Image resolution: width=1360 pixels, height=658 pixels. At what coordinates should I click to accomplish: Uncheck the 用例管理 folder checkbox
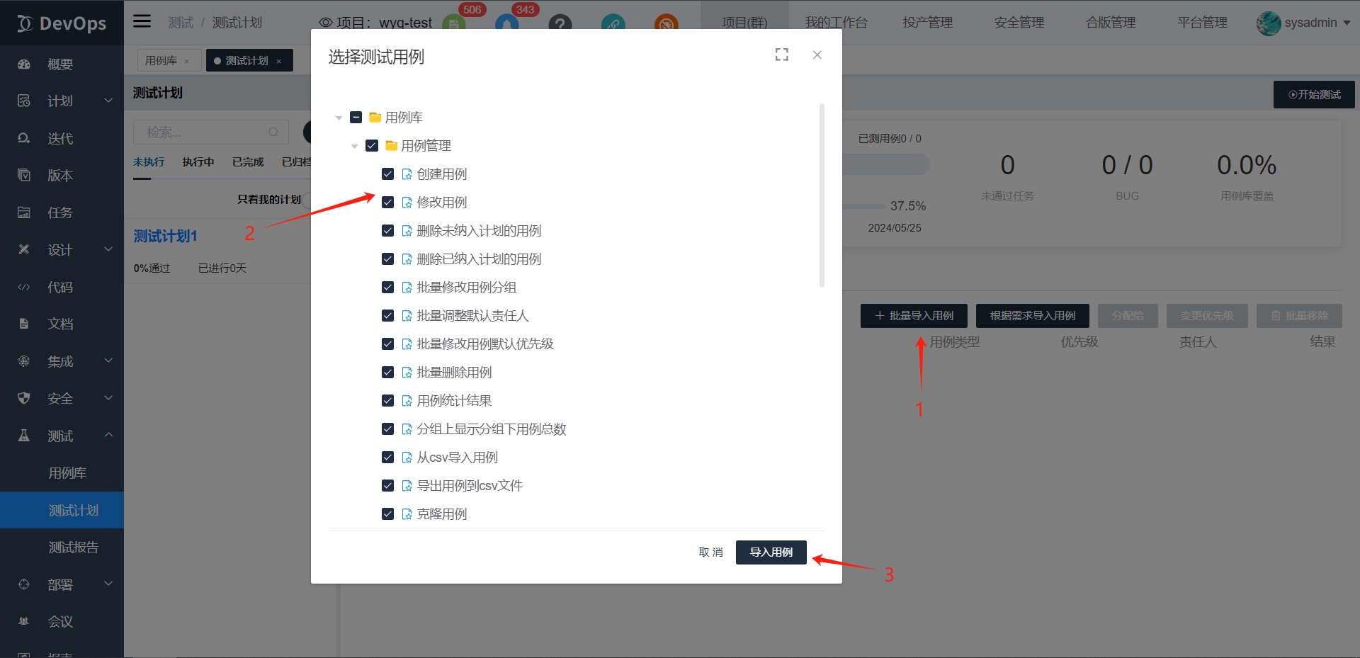point(372,145)
